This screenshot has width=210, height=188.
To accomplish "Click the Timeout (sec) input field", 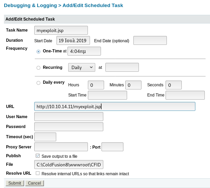I will point(45,137).
